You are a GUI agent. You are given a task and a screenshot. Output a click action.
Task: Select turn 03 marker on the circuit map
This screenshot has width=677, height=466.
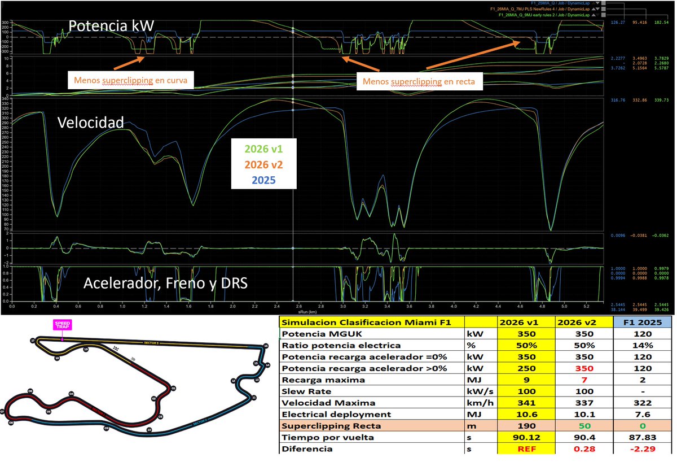click(160, 417)
